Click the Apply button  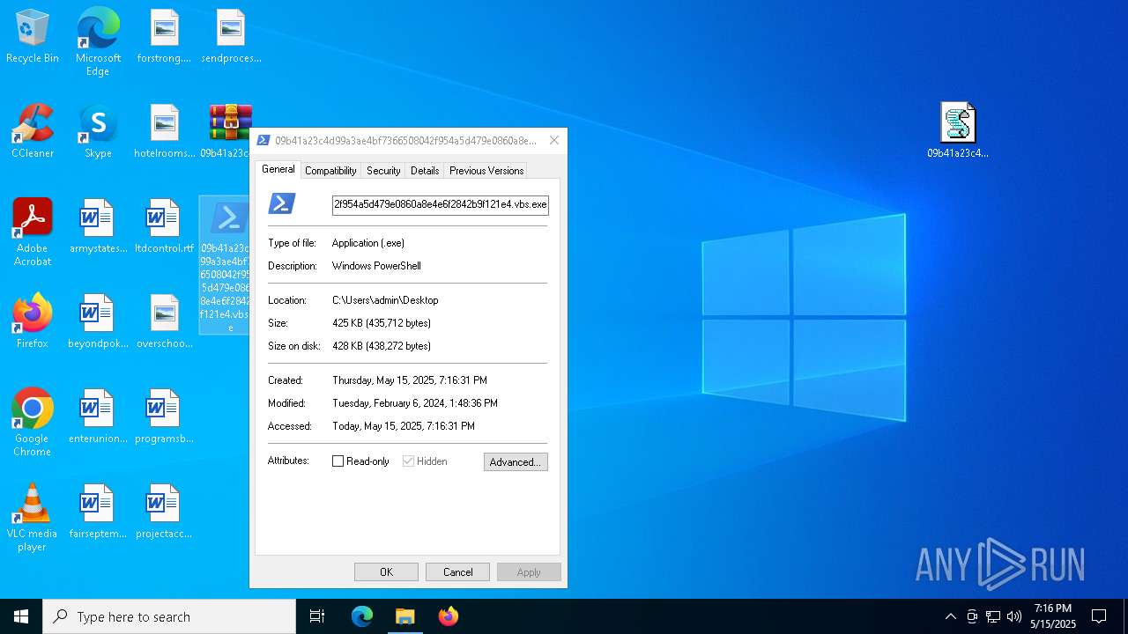[529, 572]
